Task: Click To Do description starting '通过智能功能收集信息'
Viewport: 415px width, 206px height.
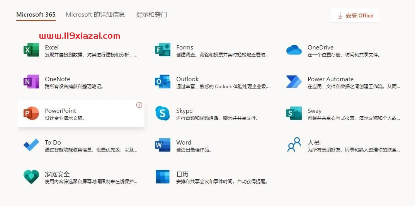Action: point(91,150)
